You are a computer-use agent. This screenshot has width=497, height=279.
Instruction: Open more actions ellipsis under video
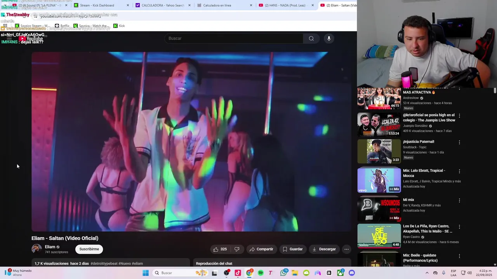click(346, 249)
